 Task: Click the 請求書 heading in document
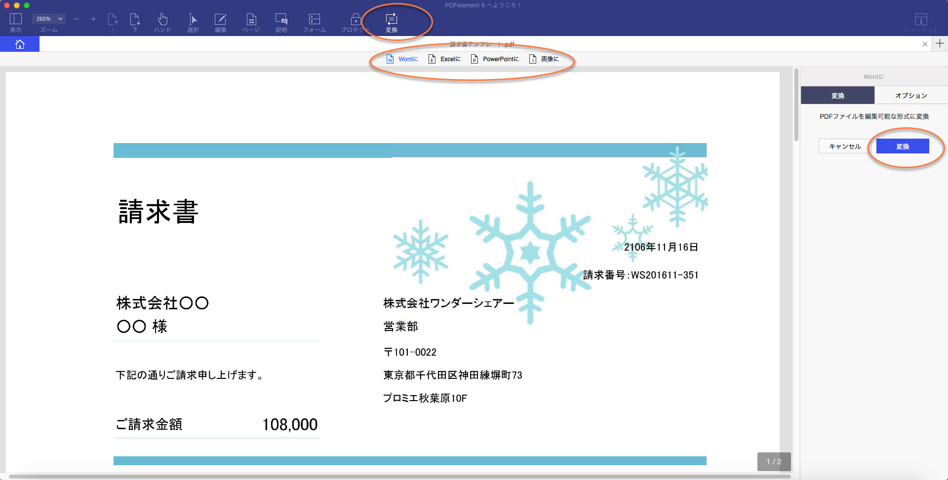158,212
